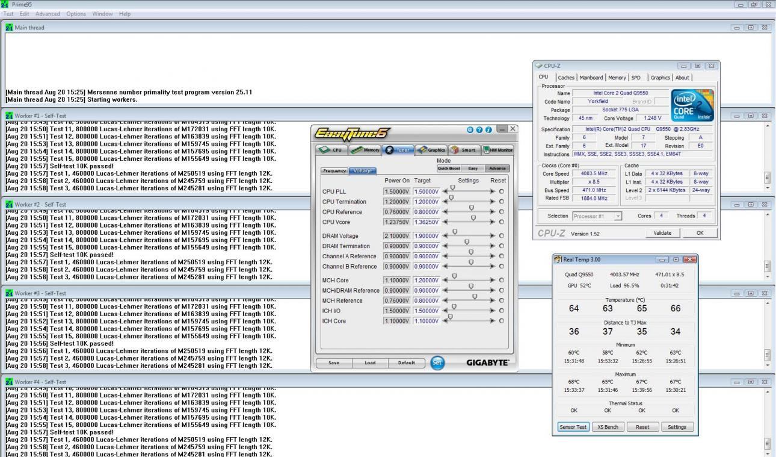Open the Graphics tab in EasyTune6
Viewport: 776px width, 457px height.
[431, 151]
